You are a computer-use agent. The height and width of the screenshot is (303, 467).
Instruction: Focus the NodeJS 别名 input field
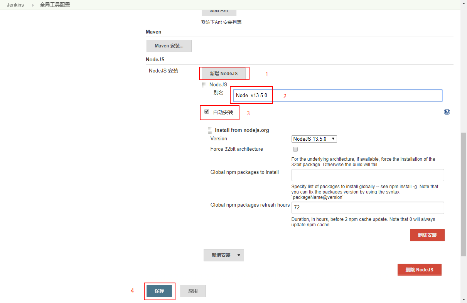coord(337,96)
